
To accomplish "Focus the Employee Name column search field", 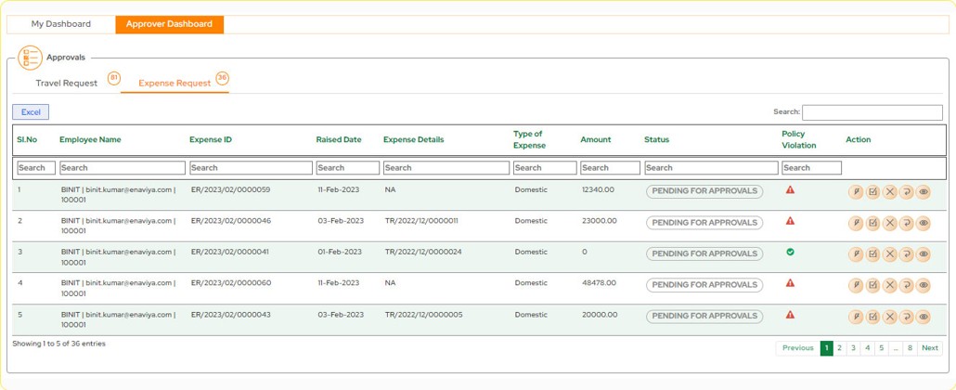I will 123,168.
